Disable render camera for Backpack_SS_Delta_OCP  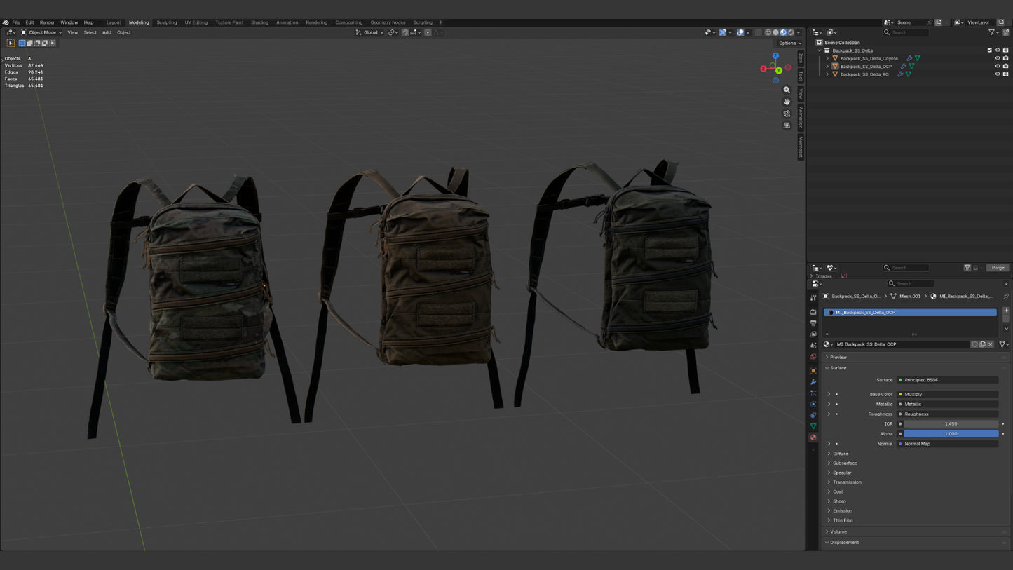click(x=1006, y=67)
